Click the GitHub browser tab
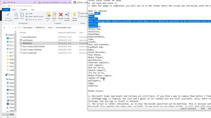 coord(80,2)
